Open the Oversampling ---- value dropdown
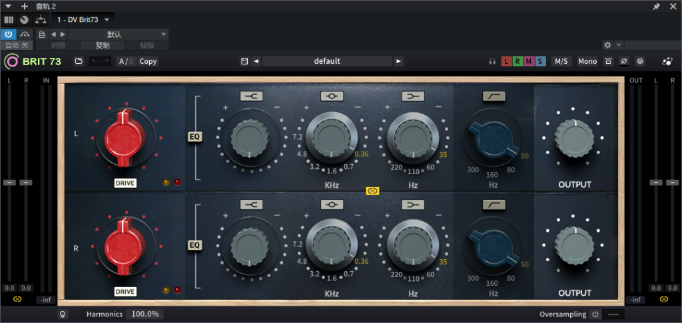The height and width of the screenshot is (323, 682). (x=613, y=314)
